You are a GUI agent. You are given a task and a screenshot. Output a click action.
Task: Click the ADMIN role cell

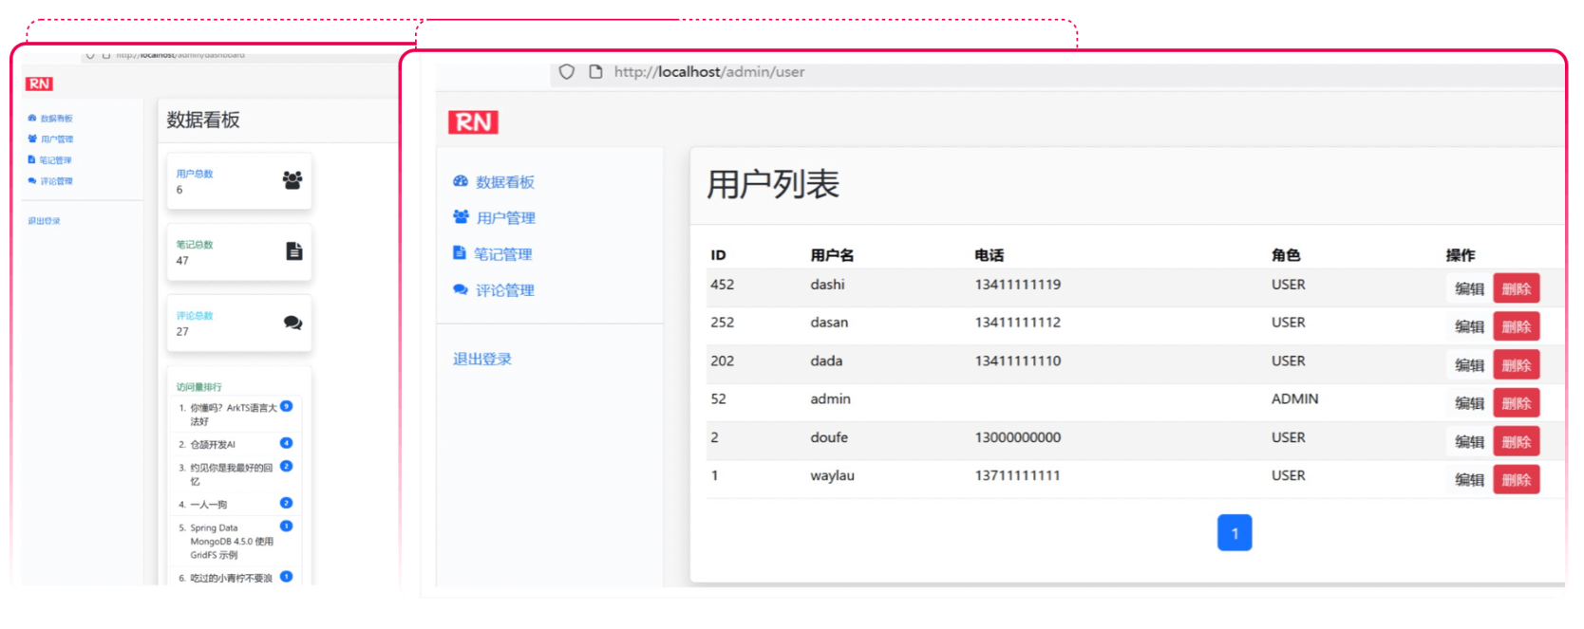(x=1294, y=398)
